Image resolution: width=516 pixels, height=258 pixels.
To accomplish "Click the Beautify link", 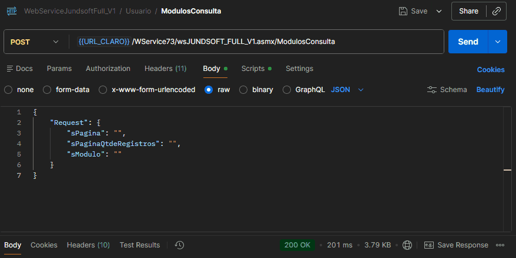I will pos(490,90).
